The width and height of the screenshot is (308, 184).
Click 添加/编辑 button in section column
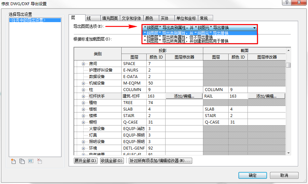click(x=266, y=96)
